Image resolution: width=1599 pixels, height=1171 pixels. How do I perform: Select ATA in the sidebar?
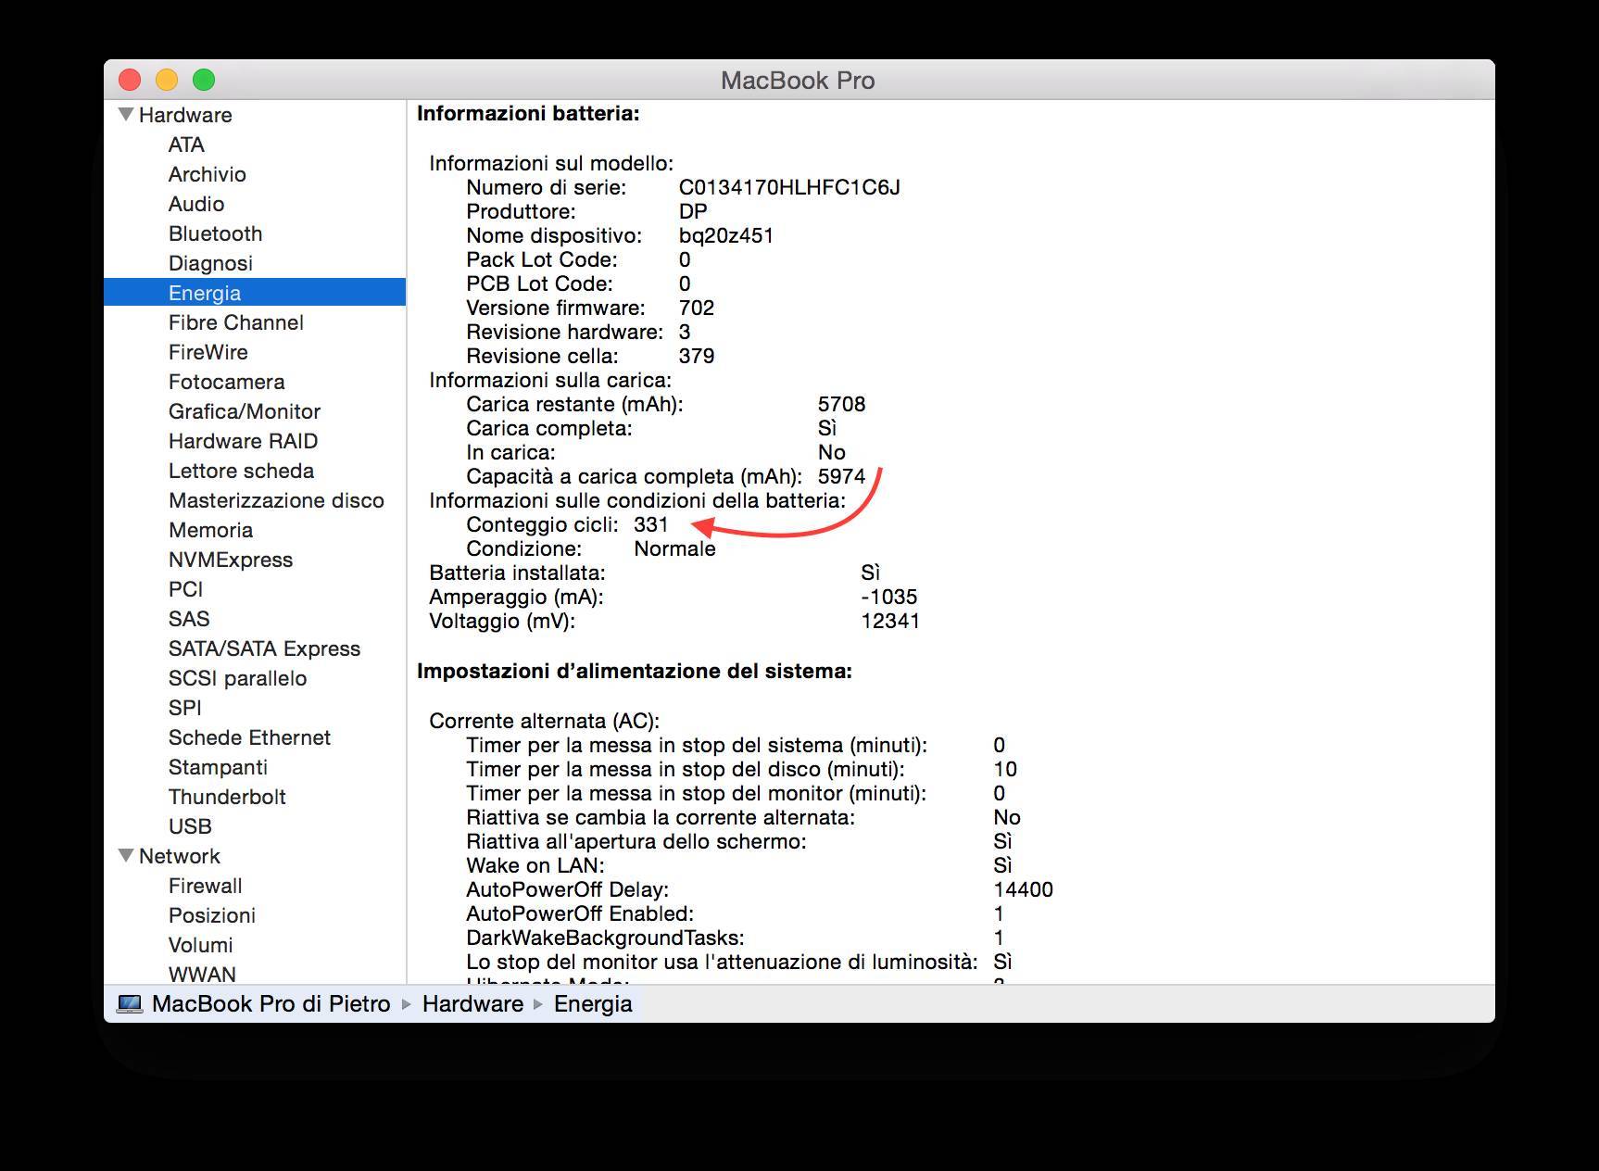click(x=186, y=145)
